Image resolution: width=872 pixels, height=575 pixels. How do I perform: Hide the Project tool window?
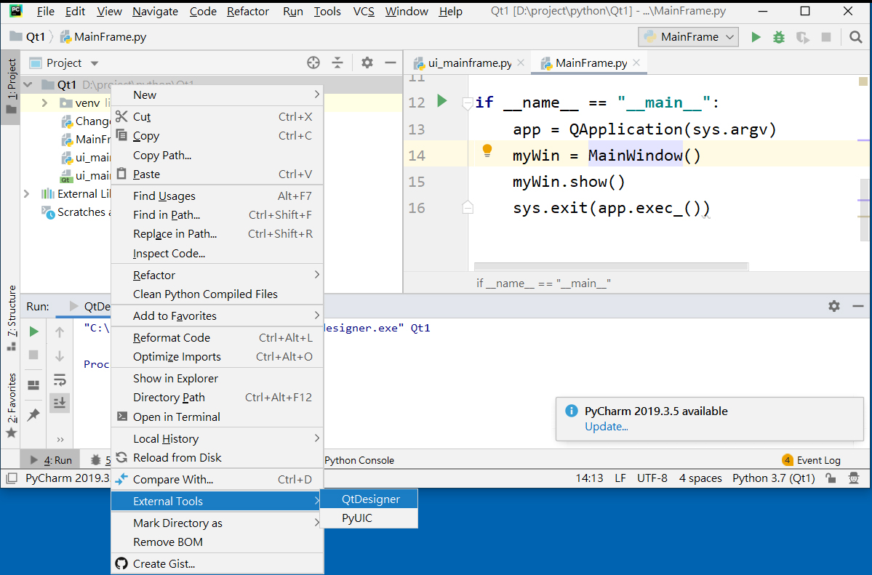coord(391,63)
